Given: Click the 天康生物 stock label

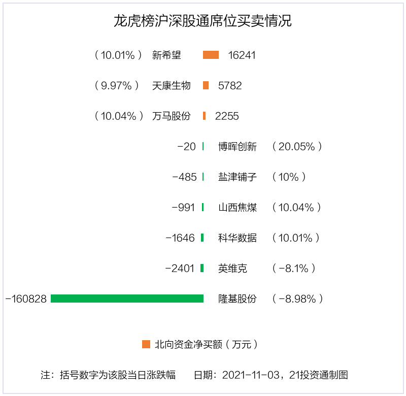Looking at the screenshot, I should (171, 86).
